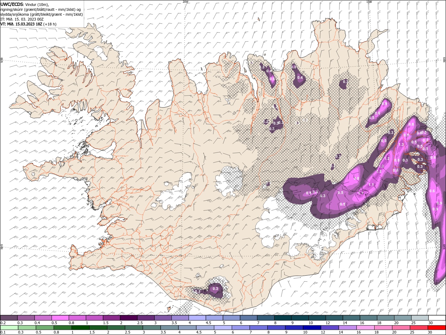Screen dimensions: 446x335
Task: Select the darkest green 1–1.5 lower legend swatch
Action: 80,328
